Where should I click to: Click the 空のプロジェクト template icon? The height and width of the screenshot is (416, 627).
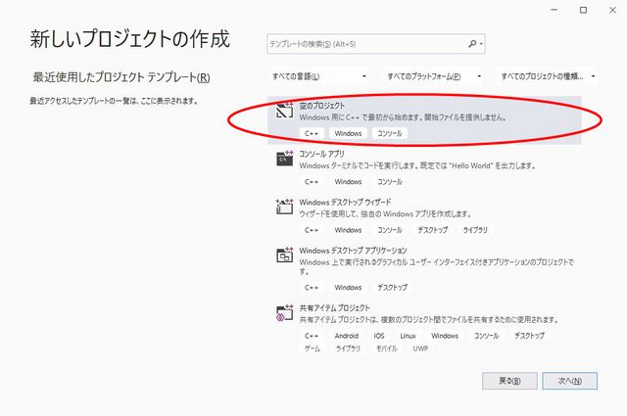285,111
